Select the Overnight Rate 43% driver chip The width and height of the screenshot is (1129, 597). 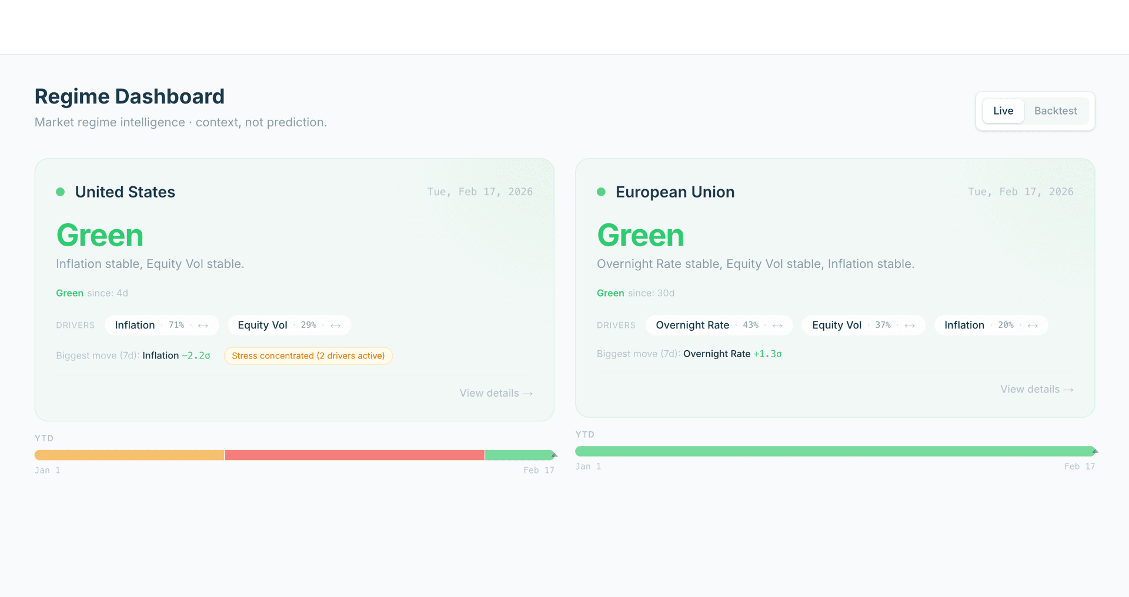[x=719, y=326]
